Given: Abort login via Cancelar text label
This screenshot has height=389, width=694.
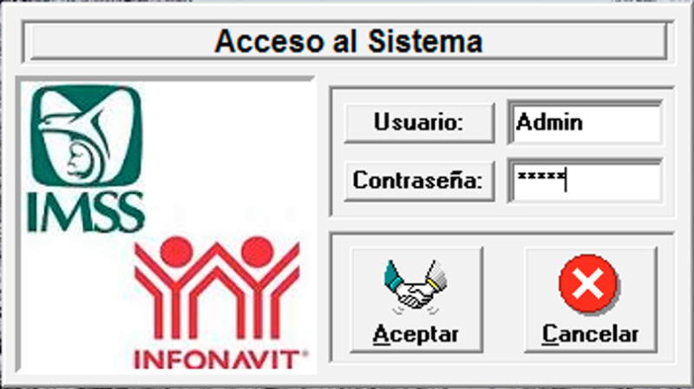Looking at the screenshot, I should coord(591,334).
